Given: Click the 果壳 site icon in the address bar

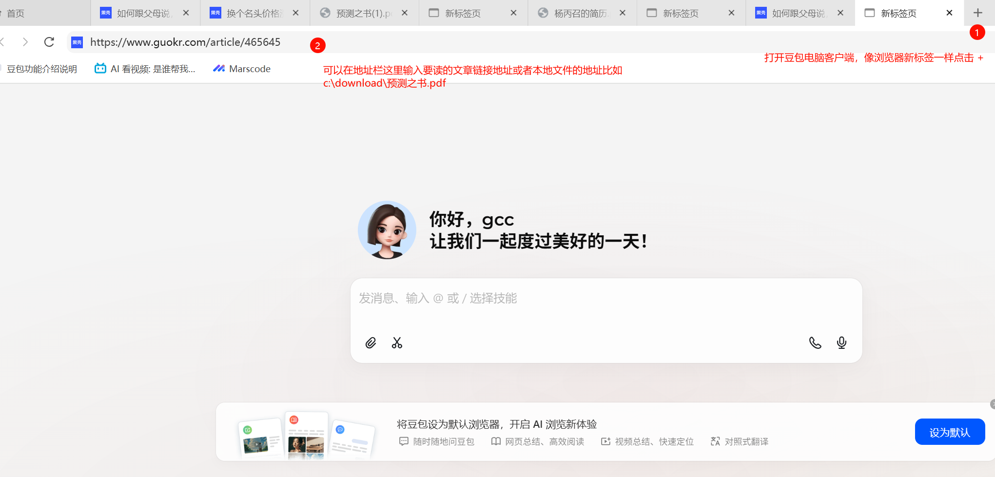Looking at the screenshot, I should click(77, 42).
